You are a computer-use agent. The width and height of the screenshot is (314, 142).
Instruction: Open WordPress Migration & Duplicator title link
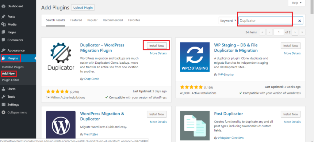(x=102, y=116)
